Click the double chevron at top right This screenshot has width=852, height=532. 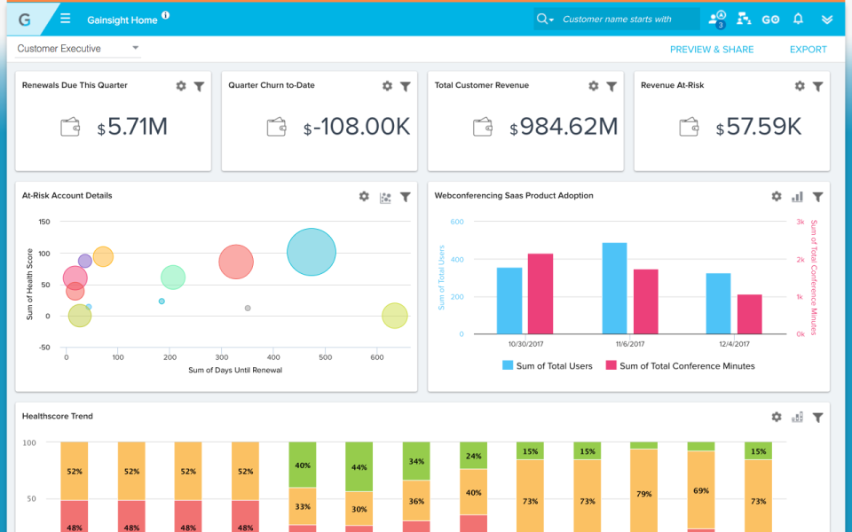click(x=827, y=18)
